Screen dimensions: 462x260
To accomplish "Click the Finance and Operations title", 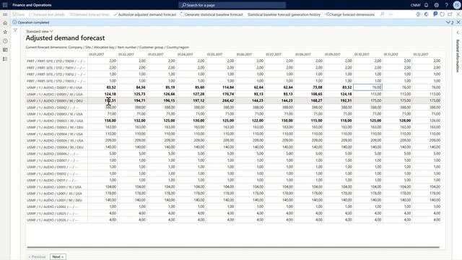I will coord(32,5).
